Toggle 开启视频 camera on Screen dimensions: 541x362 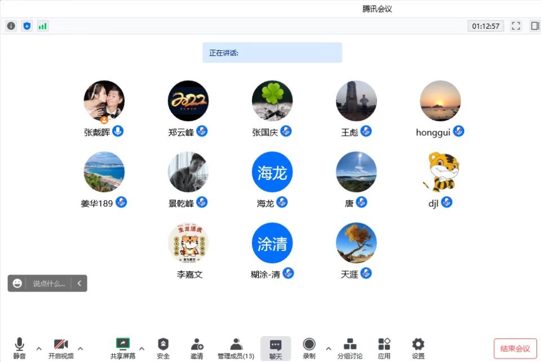(61, 348)
